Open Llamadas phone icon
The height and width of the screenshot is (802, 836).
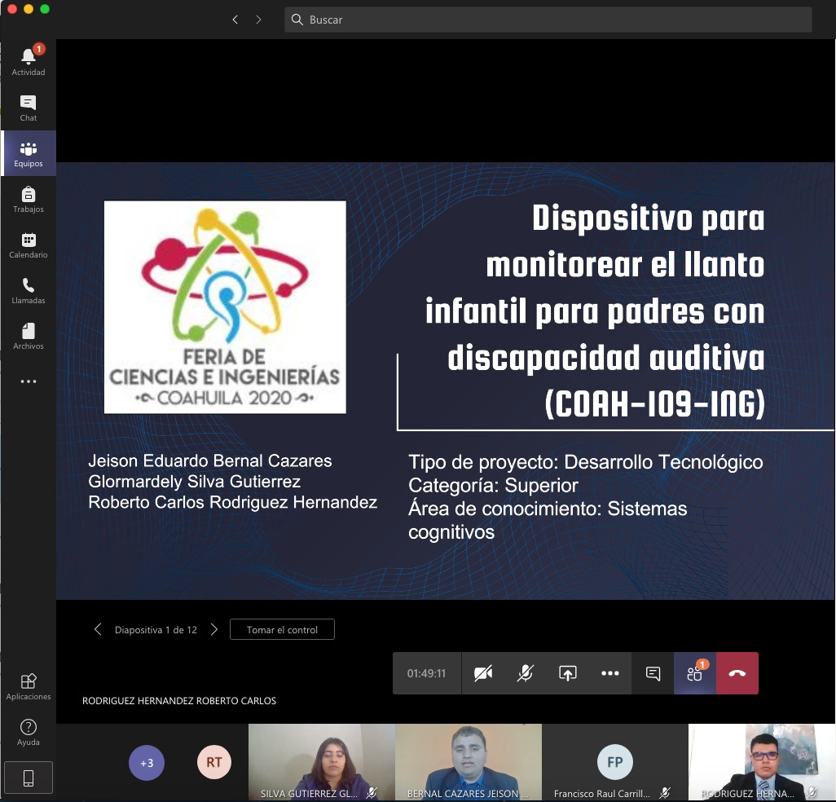(x=29, y=290)
